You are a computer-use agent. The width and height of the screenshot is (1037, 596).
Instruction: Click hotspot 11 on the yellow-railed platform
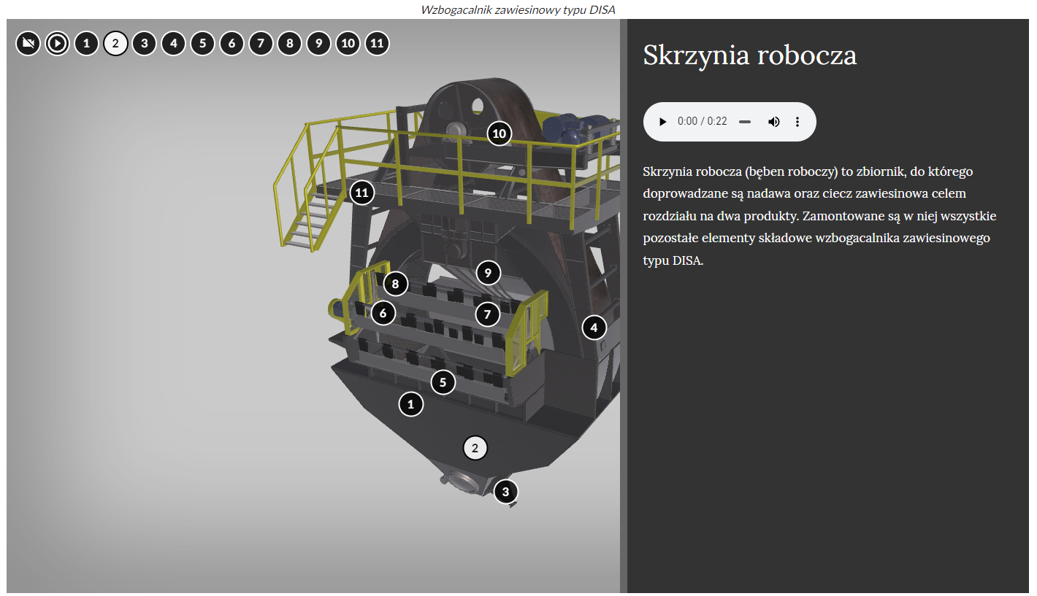(361, 193)
